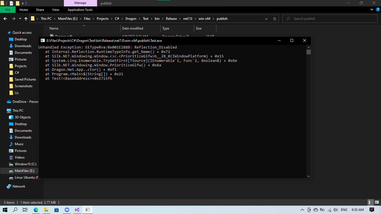Image resolution: width=381 pixels, height=214 pixels.
Task: Select Quick access in the navigation pane
Action: coord(22,33)
